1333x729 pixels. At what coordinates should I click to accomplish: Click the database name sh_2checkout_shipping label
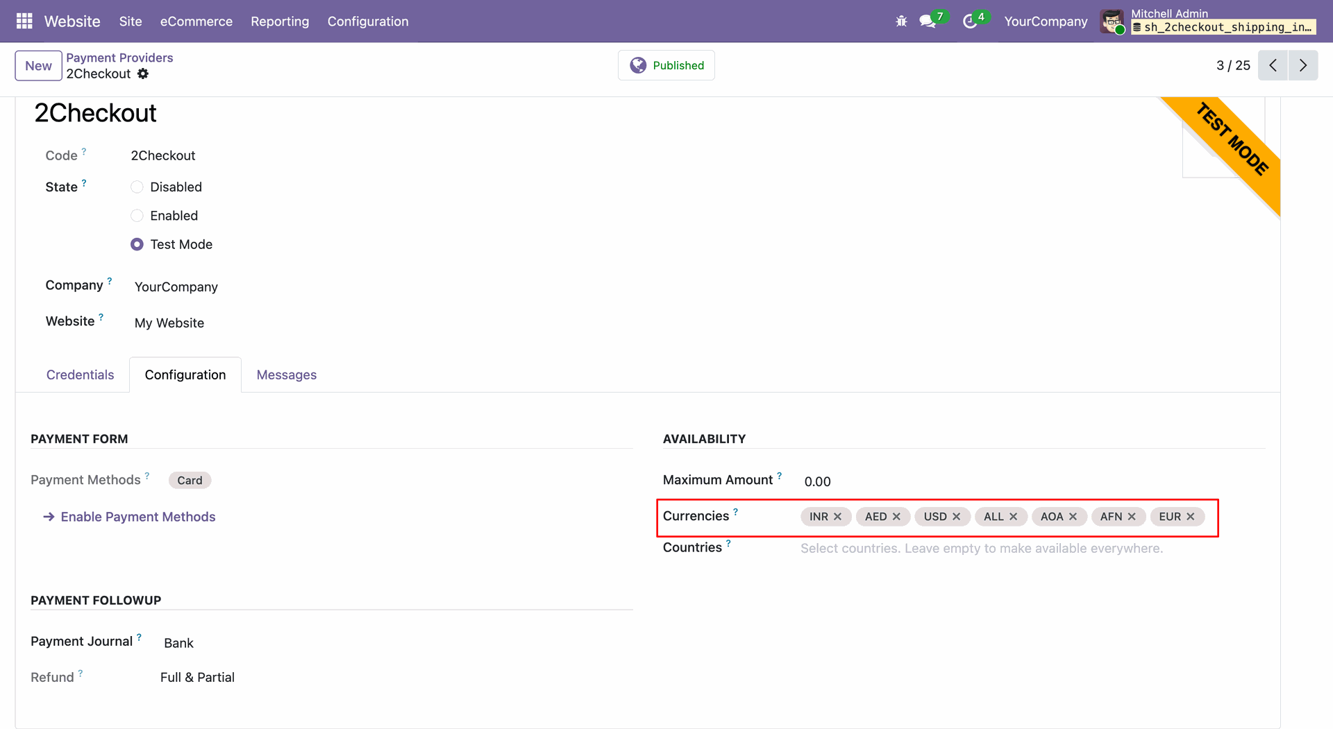coord(1223,27)
